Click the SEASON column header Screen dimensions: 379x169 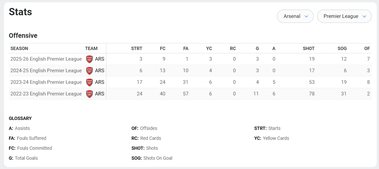(19, 48)
